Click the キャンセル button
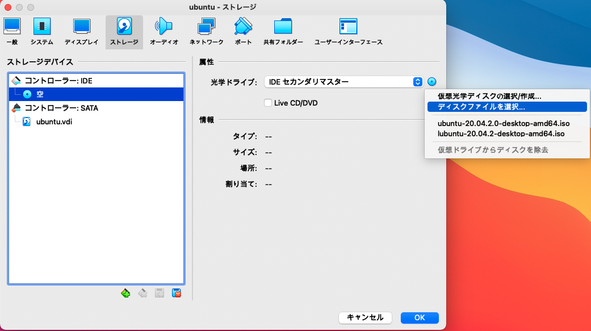 click(x=365, y=317)
